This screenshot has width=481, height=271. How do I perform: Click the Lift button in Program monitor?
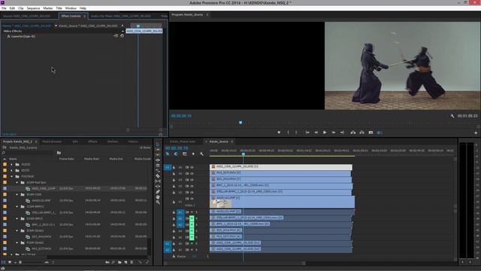point(353,132)
